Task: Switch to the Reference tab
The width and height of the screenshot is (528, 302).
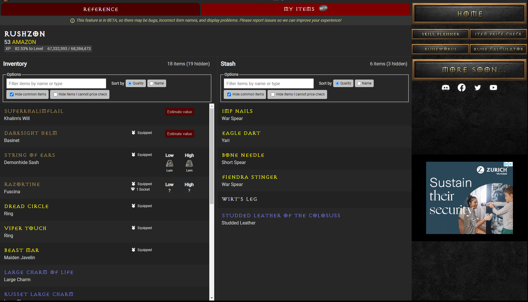Action: [100, 9]
